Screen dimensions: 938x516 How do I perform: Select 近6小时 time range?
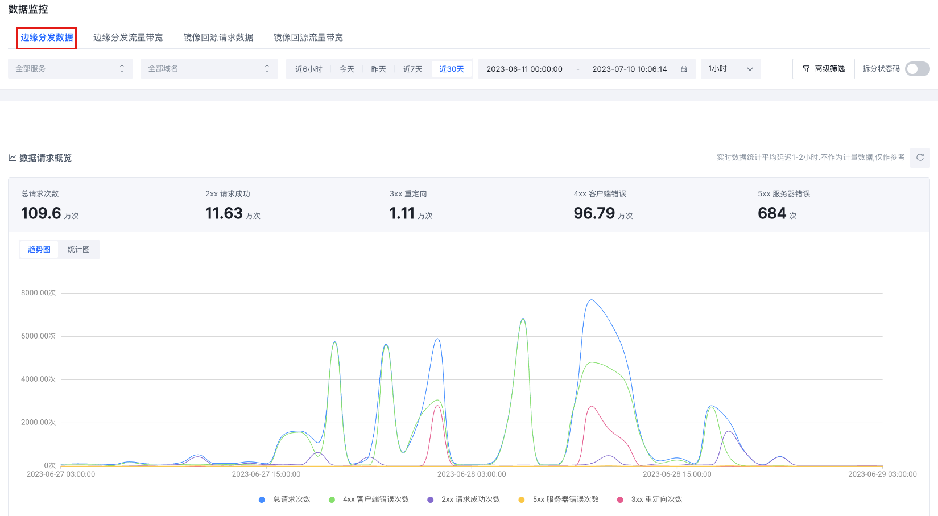[x=309, y=69]
